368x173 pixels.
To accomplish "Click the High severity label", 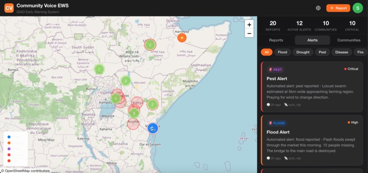I will pos(353,122).
